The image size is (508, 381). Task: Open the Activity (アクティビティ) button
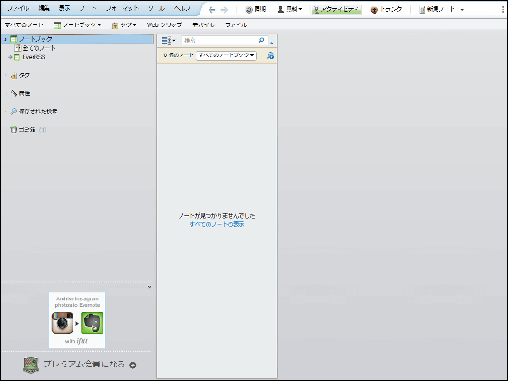click(337, 9)
